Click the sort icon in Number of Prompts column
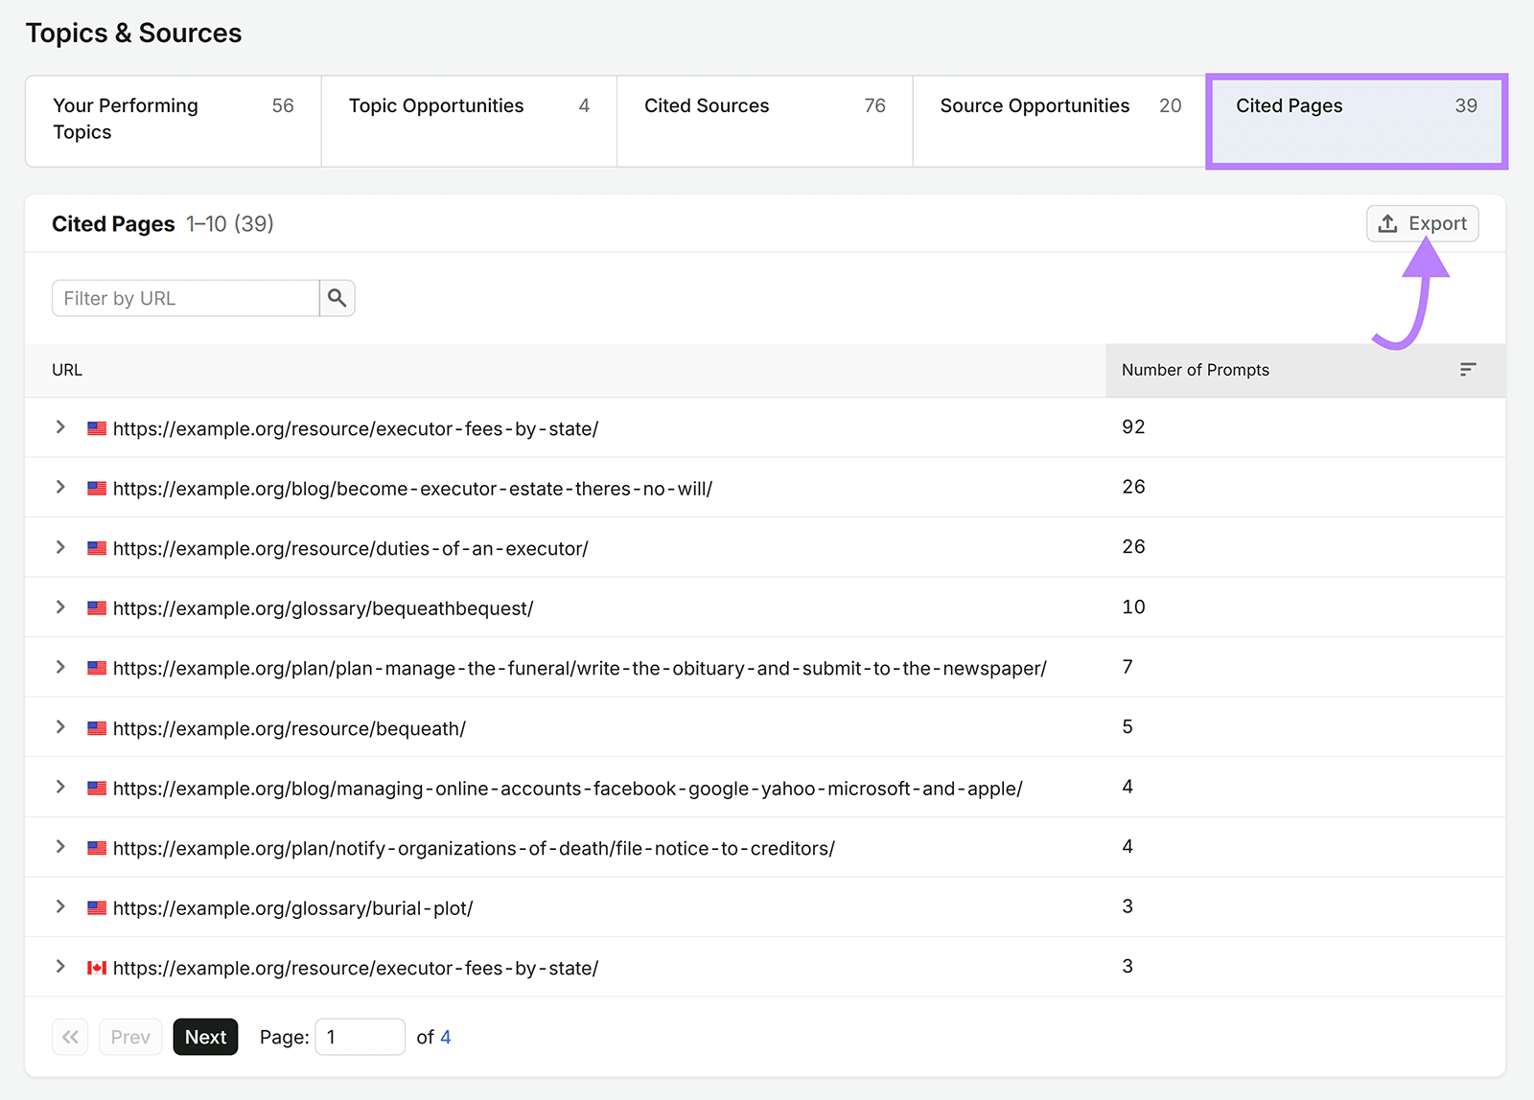The height and width of the screenshot is (1100, 1534). (1468, 370)
